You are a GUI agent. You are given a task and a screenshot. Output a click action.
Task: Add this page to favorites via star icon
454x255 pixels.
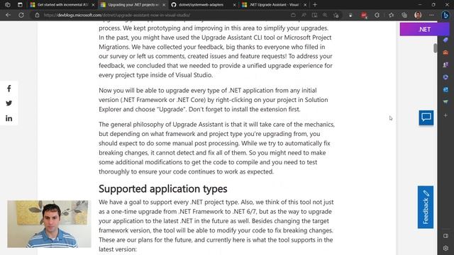(336, 15)
